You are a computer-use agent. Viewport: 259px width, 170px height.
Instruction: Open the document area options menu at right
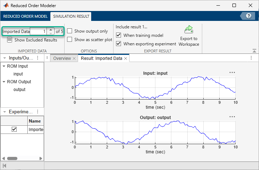click(251, 58)
